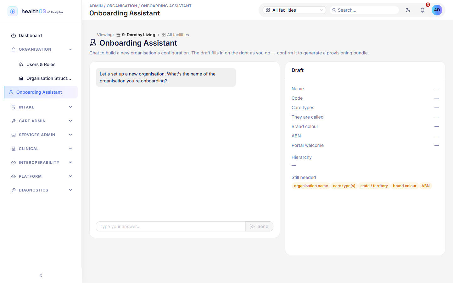This screenshot has width=453, height=283.
Task: Click the state / territory tag
Action: [374, 186]
